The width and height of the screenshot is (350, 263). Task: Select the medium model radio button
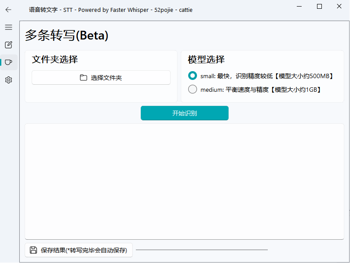click(x=193, y=89)
